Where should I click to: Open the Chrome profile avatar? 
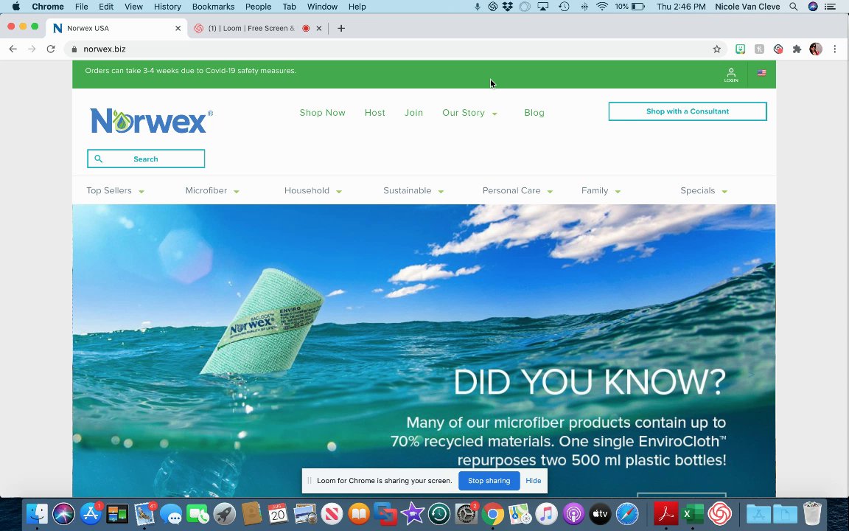tap(815, 49)
